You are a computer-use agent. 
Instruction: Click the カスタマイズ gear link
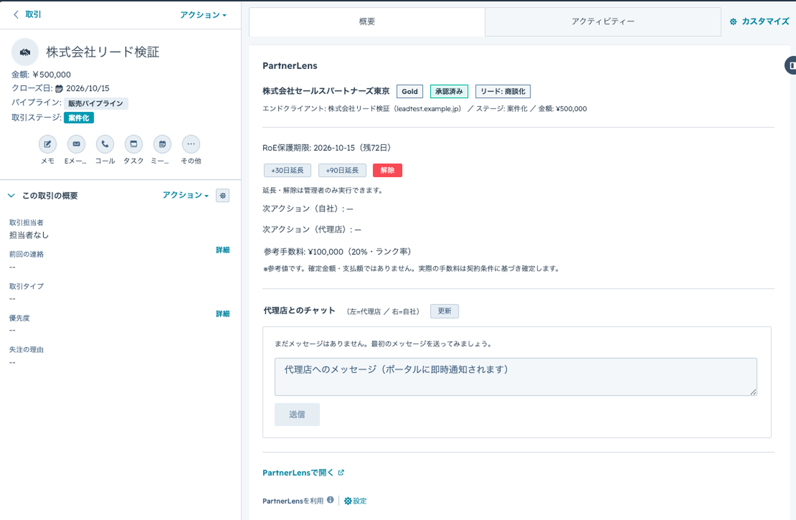click(759, 22)
